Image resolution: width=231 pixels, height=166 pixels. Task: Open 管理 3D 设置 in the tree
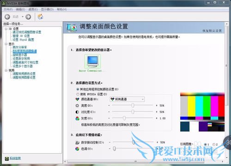pos(21,36)
